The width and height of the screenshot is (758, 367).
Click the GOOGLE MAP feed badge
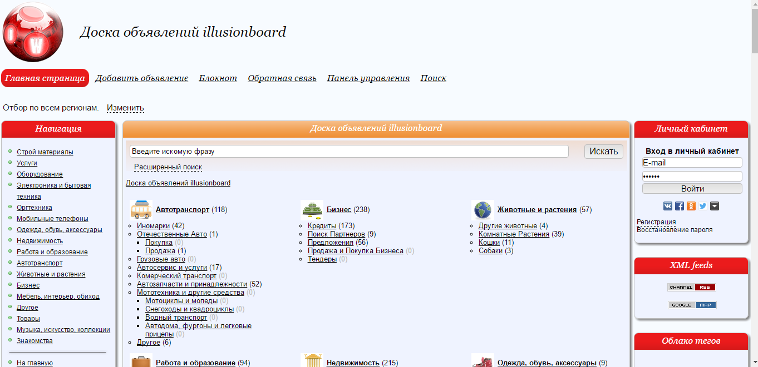pyautogui.click(x=692, y=305)
